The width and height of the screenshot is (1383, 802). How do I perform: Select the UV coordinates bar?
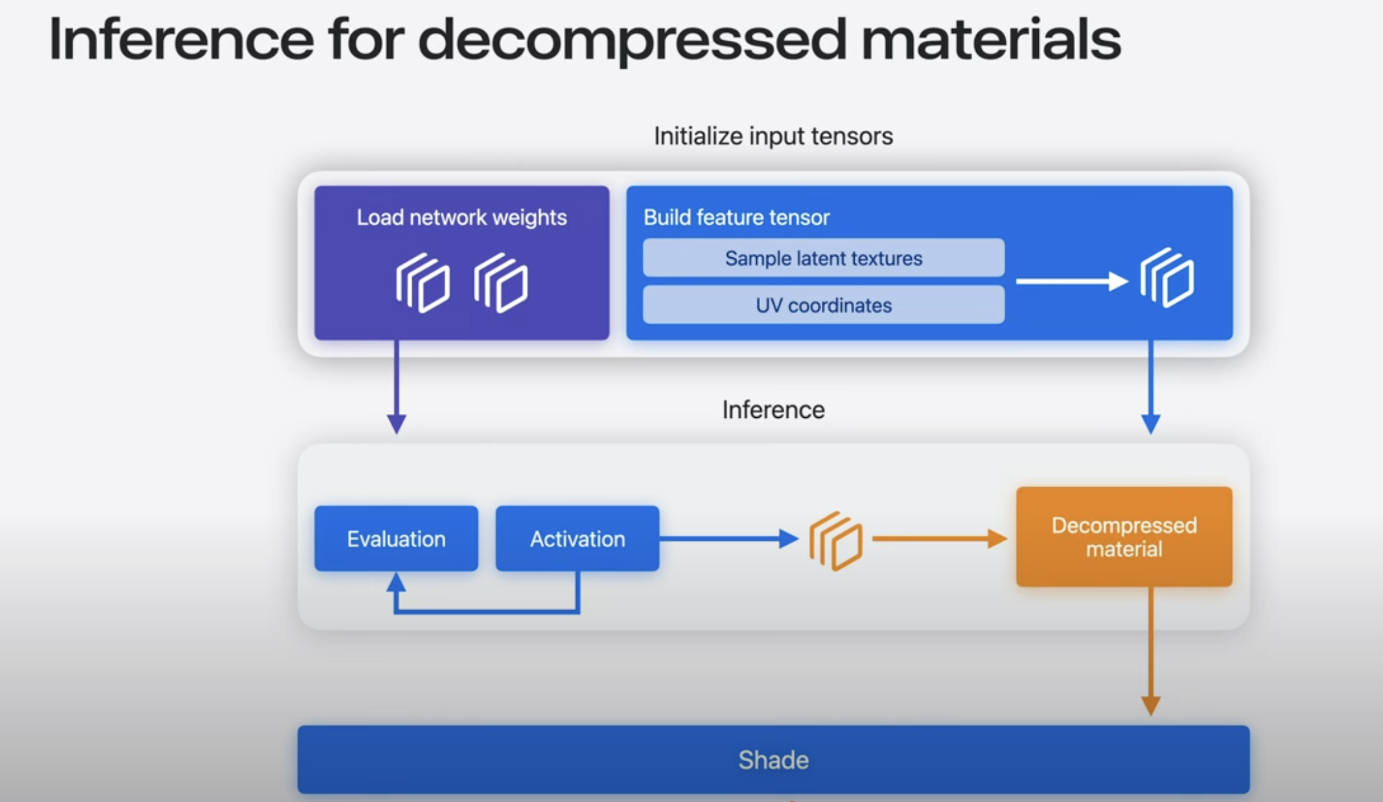point(824,304)
